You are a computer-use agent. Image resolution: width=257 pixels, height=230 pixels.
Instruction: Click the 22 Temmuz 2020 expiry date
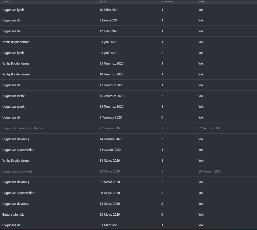tap(210, 128)
